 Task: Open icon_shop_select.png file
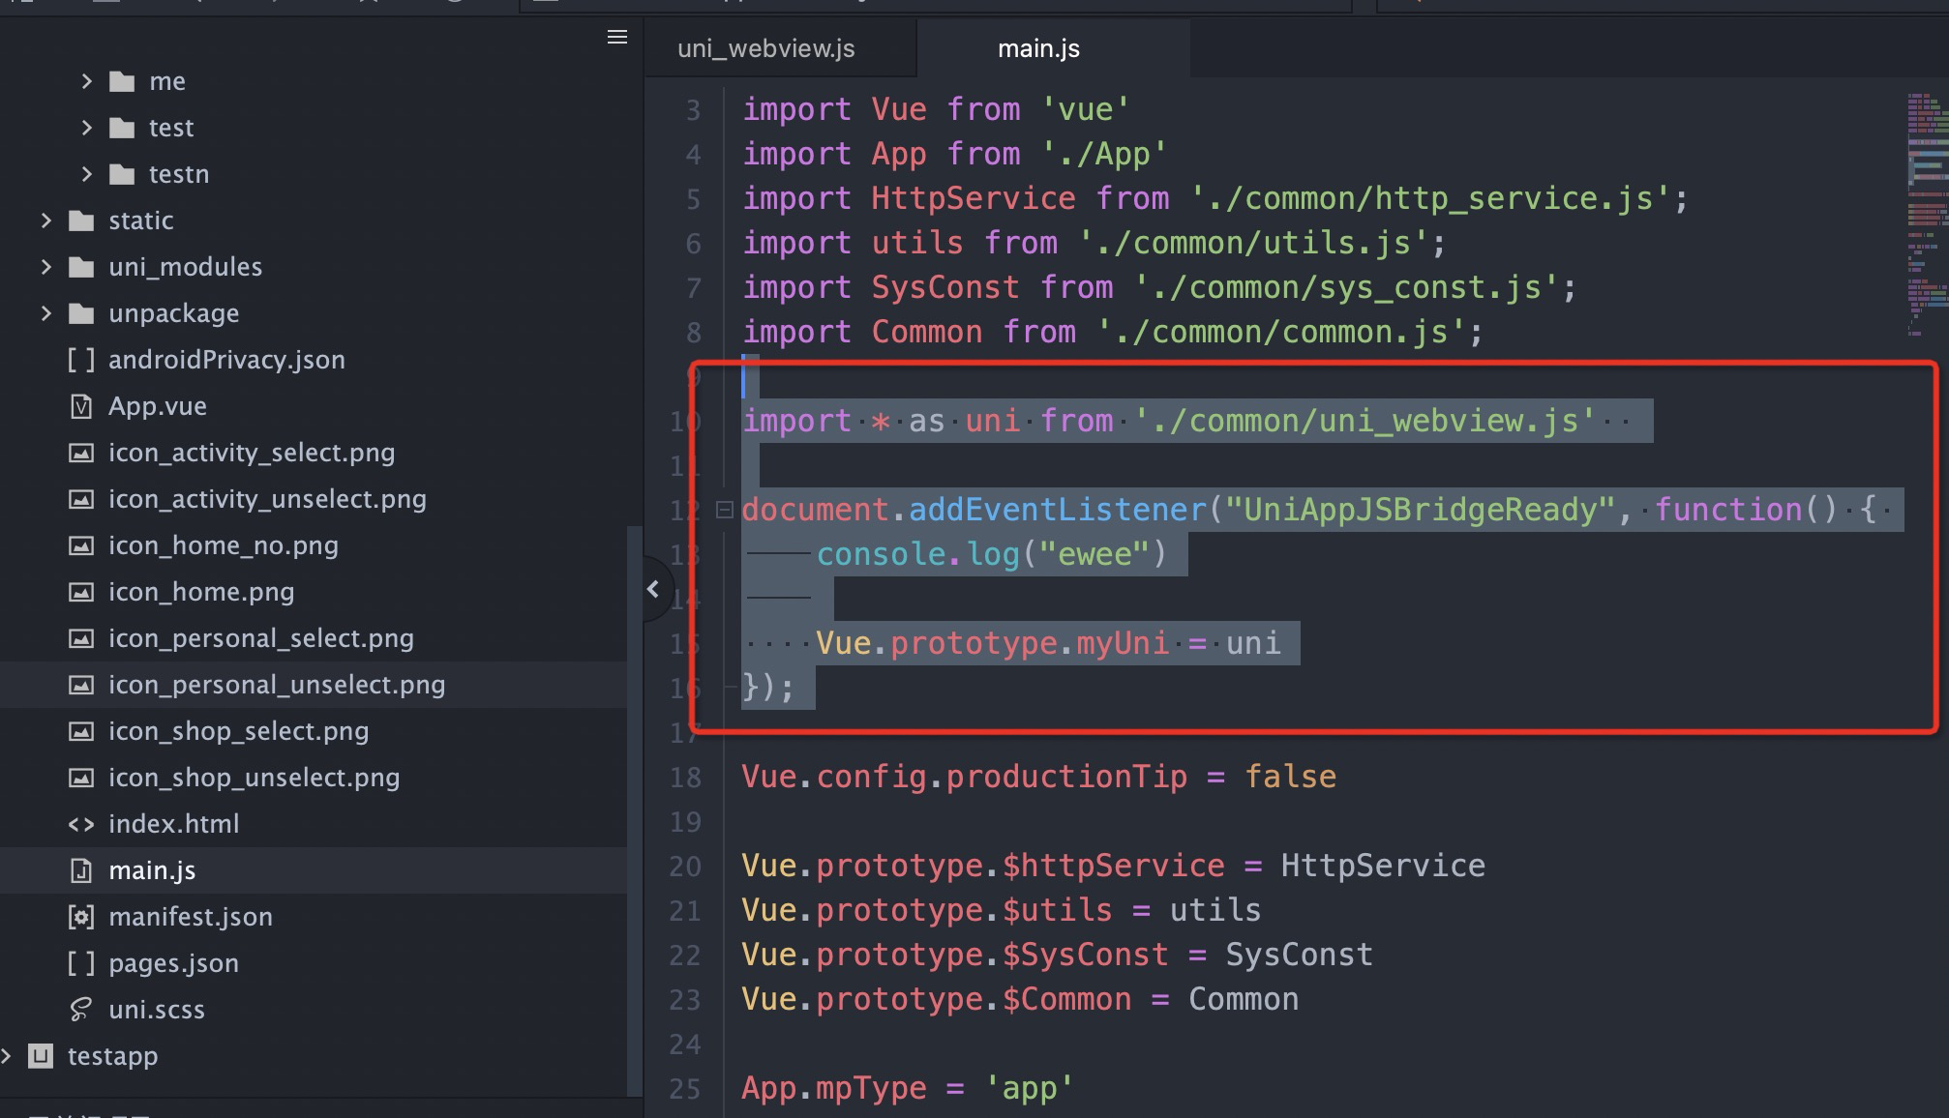pos(238,731)
